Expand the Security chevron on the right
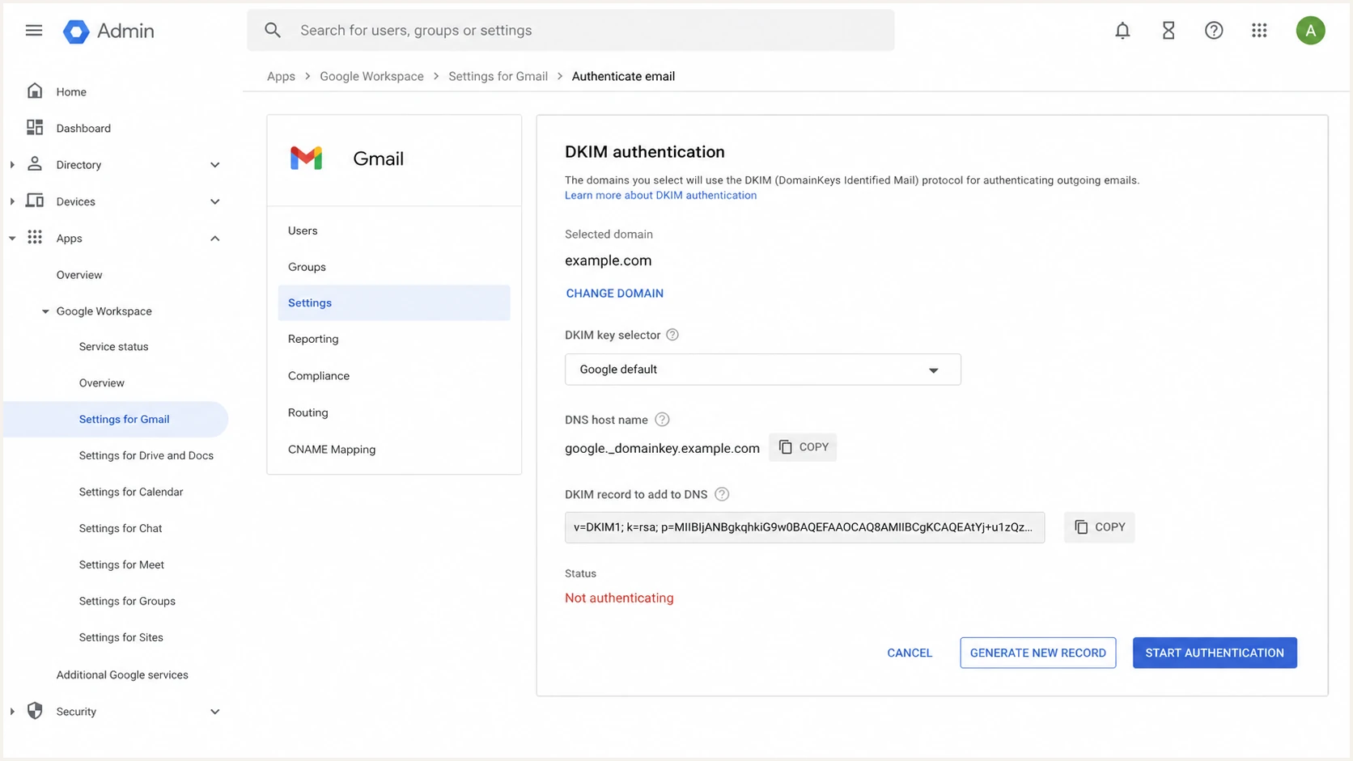The width and height of the screenshot is (1353, 761). point(215,712)
